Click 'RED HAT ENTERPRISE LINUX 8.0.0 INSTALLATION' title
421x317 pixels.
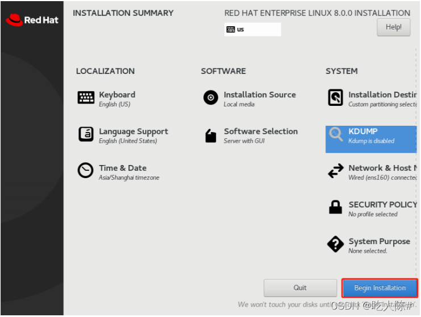click(x=318, y=13)
